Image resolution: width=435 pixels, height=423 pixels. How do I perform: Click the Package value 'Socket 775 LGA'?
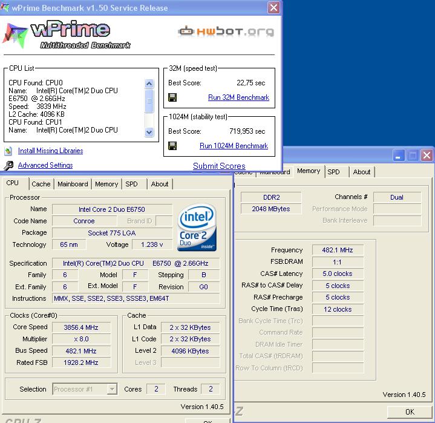pyautogui.click(x=112, y=233)
